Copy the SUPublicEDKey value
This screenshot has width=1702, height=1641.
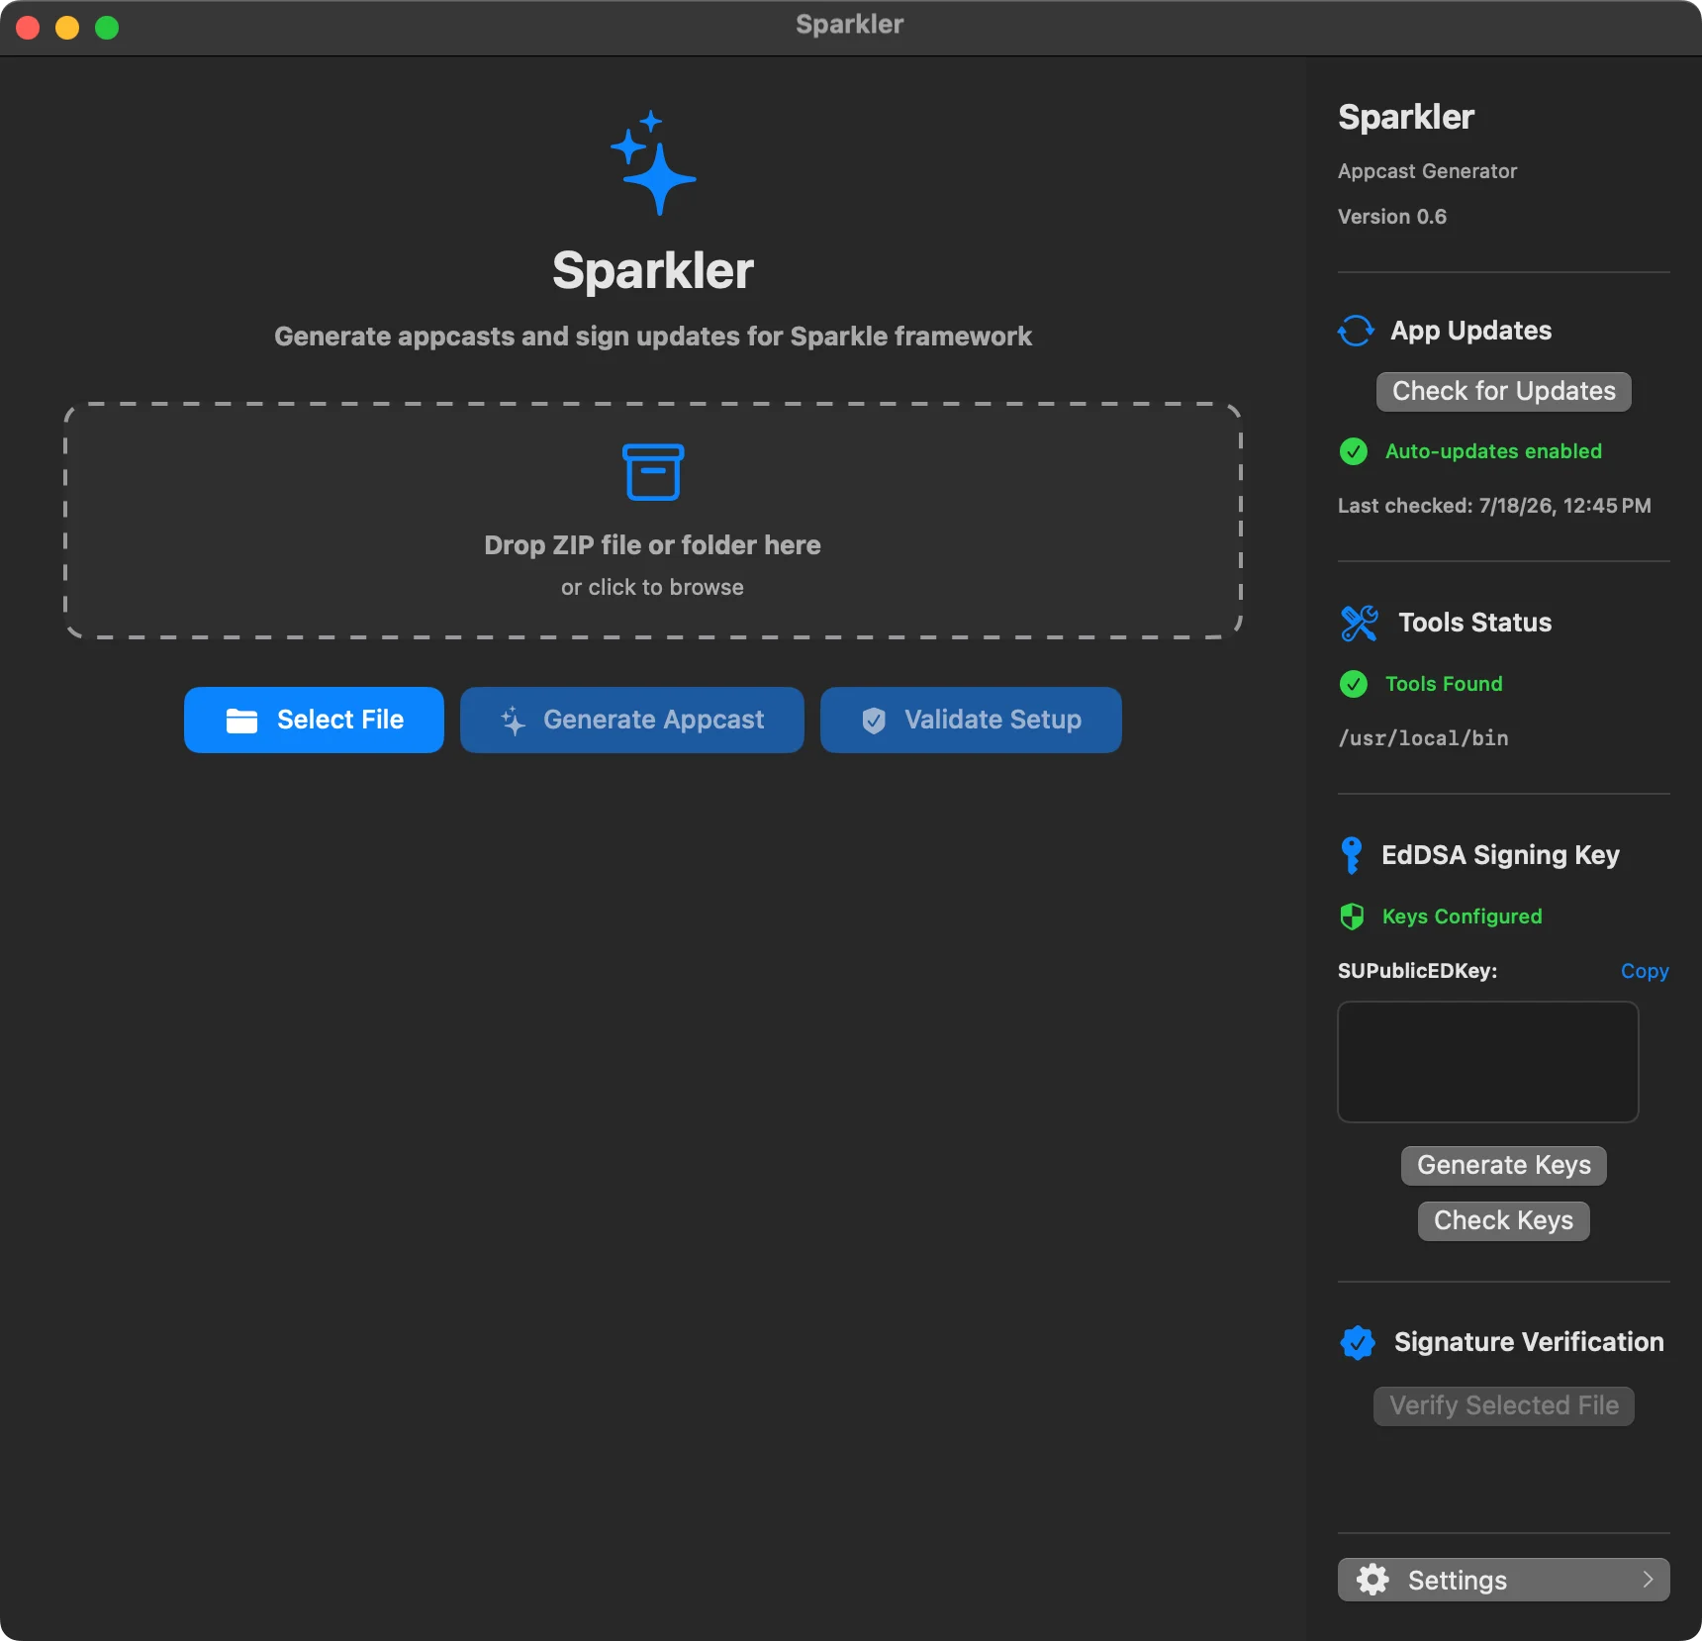pos(1645,971)
